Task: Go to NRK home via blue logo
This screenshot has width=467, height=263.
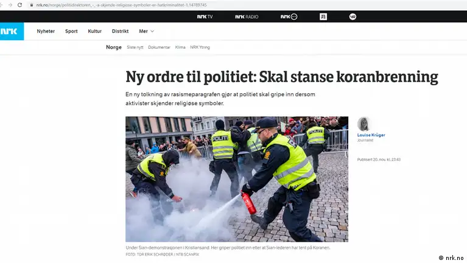Action: click(x=12, y=31)
